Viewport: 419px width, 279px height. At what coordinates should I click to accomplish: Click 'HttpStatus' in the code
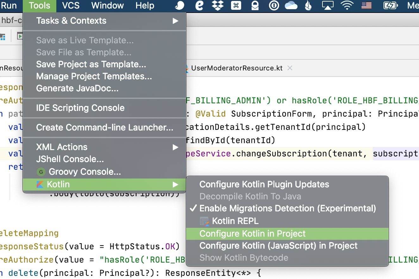point(135,246)
